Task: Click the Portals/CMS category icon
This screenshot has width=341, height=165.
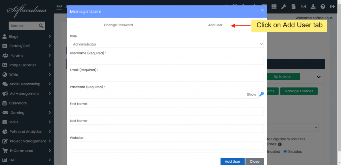Action: [5, 46]
